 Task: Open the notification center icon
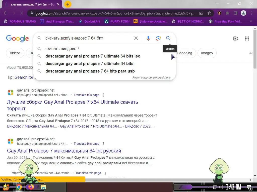click(x=249, y=187)
